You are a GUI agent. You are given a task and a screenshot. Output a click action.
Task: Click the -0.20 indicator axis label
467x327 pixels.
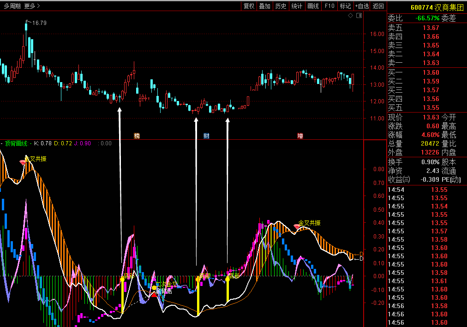pos(377,303)
